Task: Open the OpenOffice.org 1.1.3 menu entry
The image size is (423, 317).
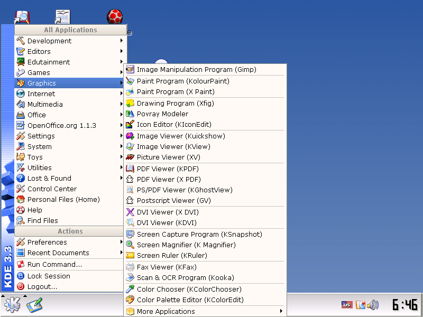Action: point(69,125)
